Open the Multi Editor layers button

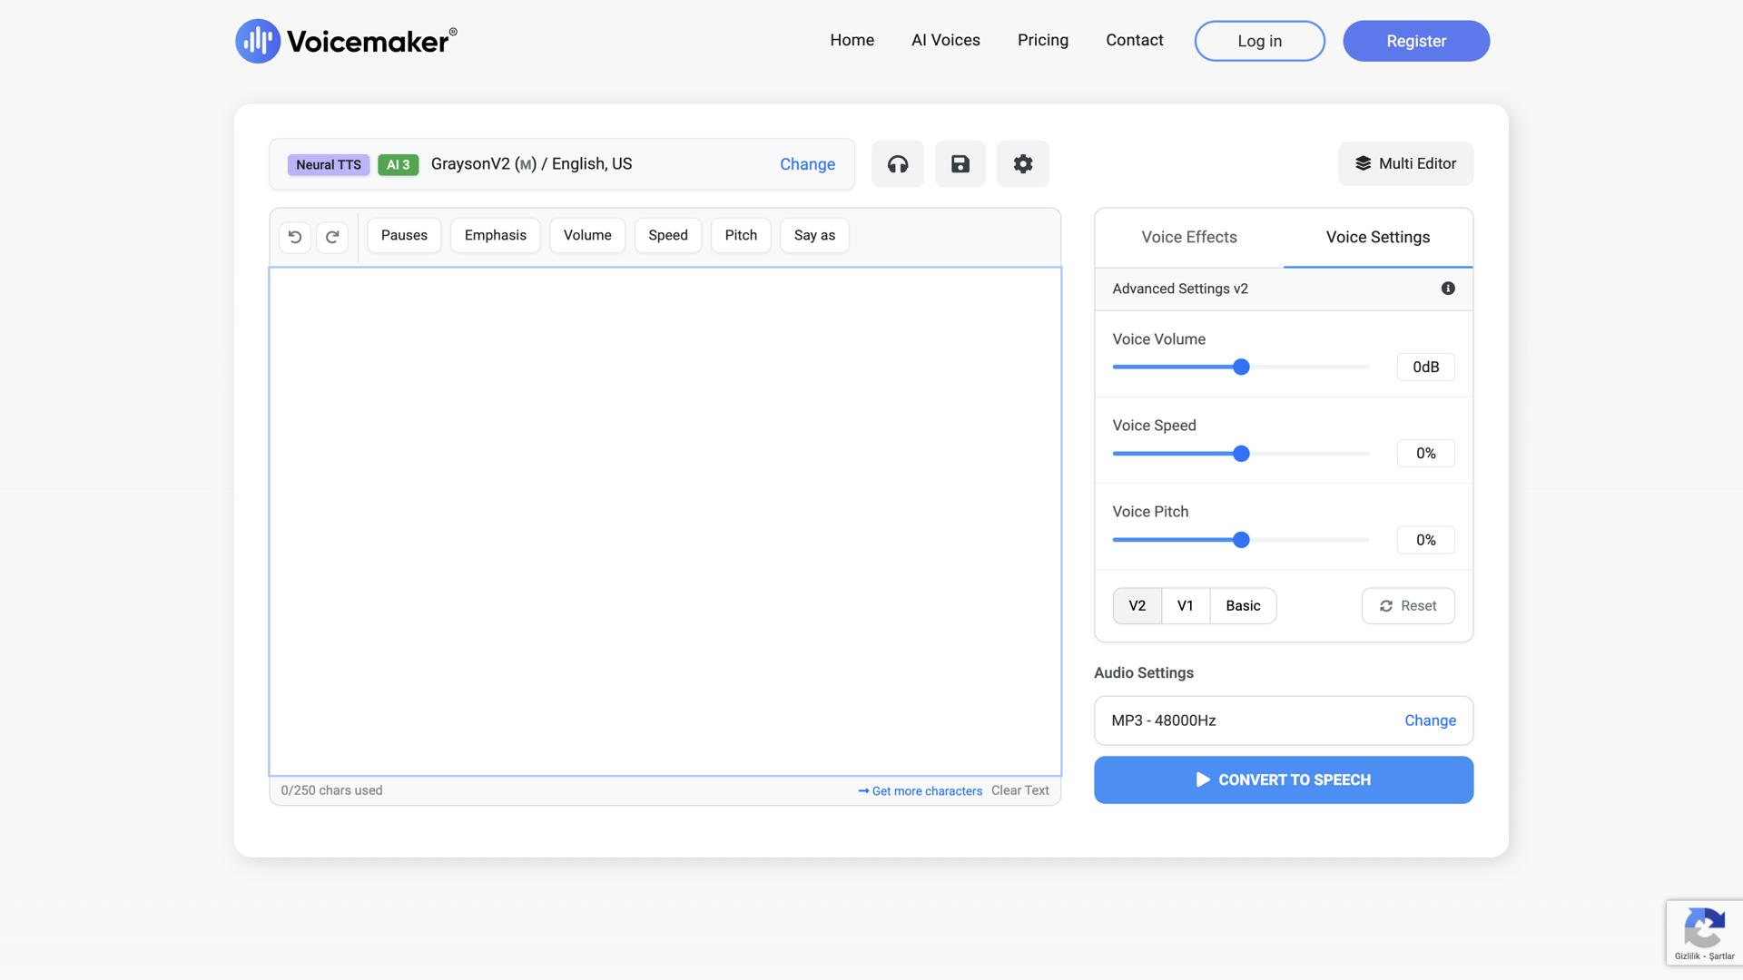(x=1405, y=164)
